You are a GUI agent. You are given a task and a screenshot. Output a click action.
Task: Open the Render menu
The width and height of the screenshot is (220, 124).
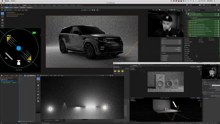point(11,5)
